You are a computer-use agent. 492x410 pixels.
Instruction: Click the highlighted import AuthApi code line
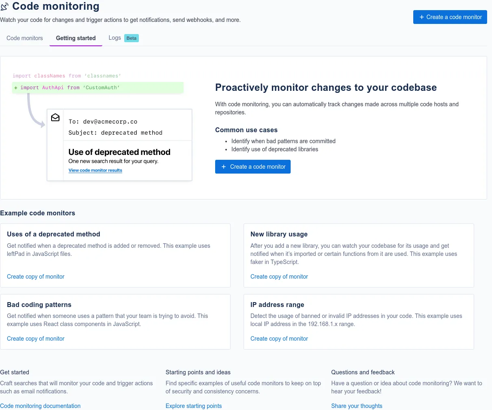click(x=98, y=88)
